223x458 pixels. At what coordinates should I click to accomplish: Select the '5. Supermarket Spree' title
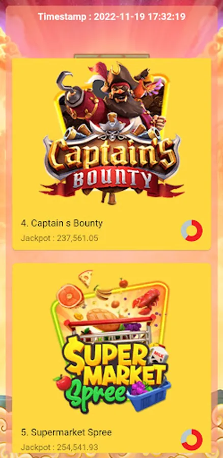tap(66, 432)
